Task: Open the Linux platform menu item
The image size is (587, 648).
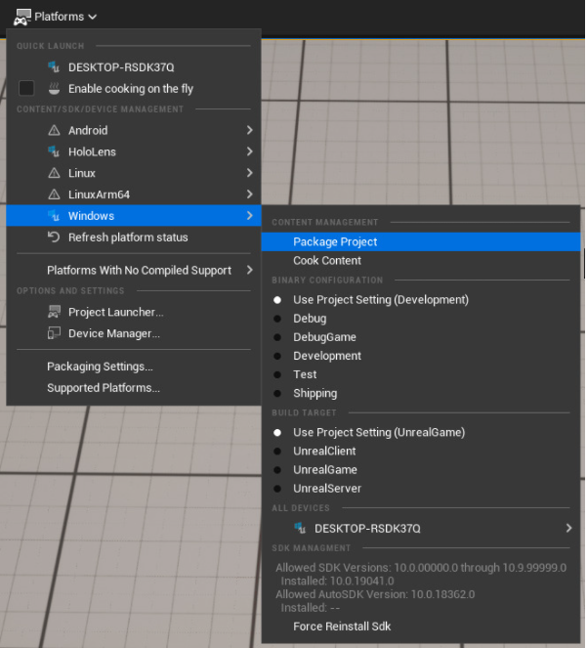Action: pos(134,173)
